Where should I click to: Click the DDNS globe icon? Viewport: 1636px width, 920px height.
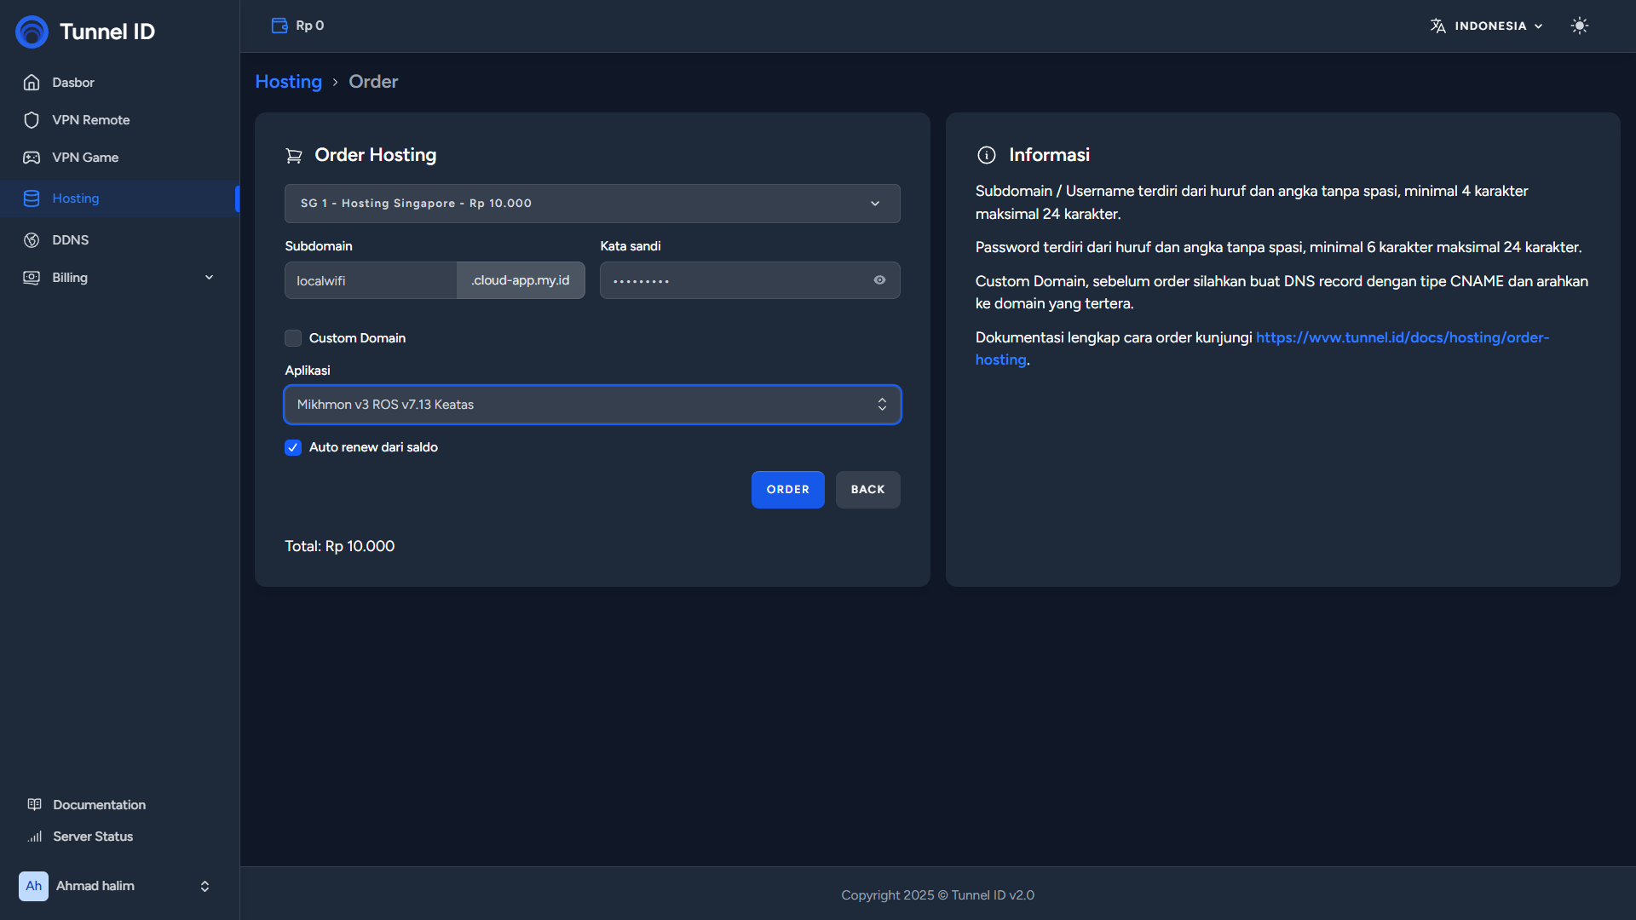32,240
